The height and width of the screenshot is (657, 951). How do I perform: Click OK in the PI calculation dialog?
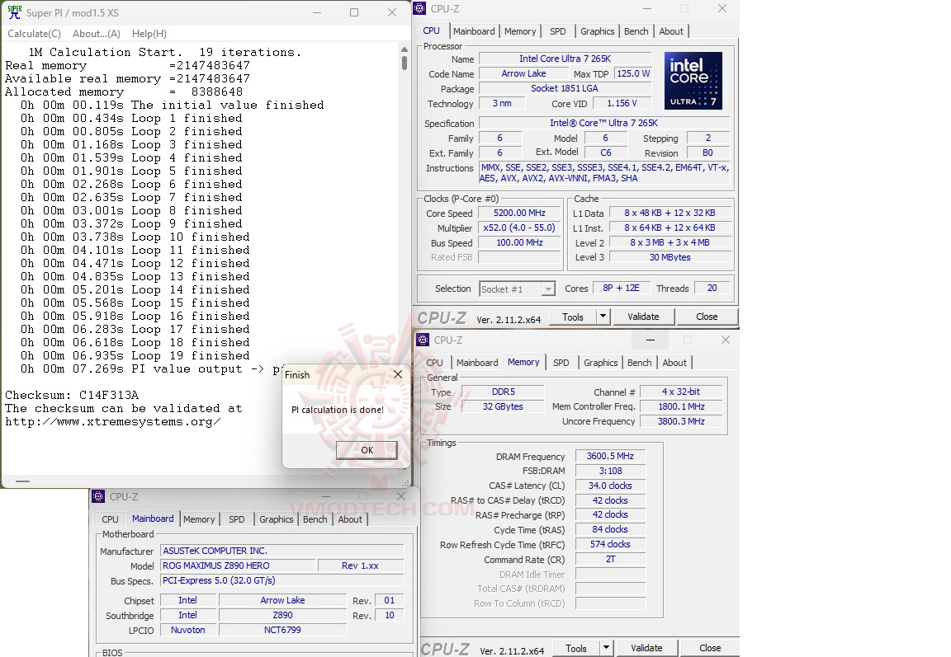[367, 450]
